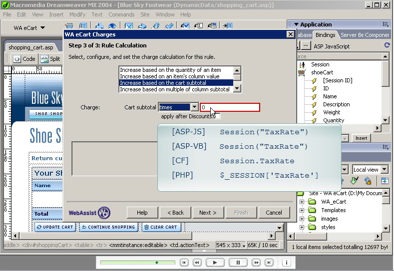Click the blue checkmark toolbar icon

169,26
